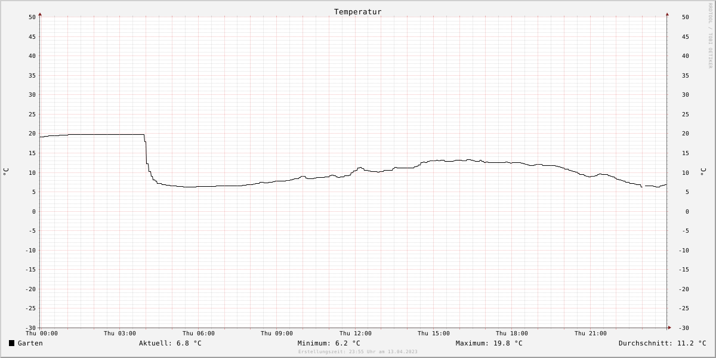Viewport: 716px width, 358px height.
Task: Click the 'Thu 09:00' time axis label
Action: (277, 334)
